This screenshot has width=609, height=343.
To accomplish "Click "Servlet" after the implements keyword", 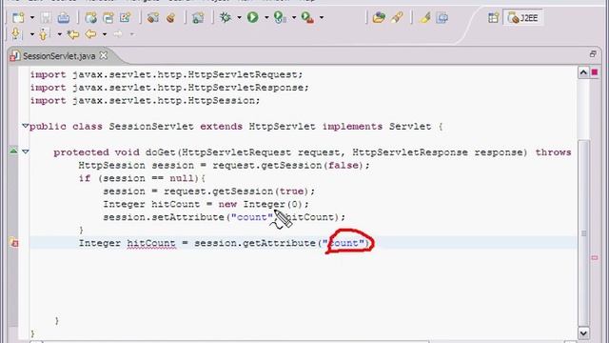I will [x=410, y=127].
